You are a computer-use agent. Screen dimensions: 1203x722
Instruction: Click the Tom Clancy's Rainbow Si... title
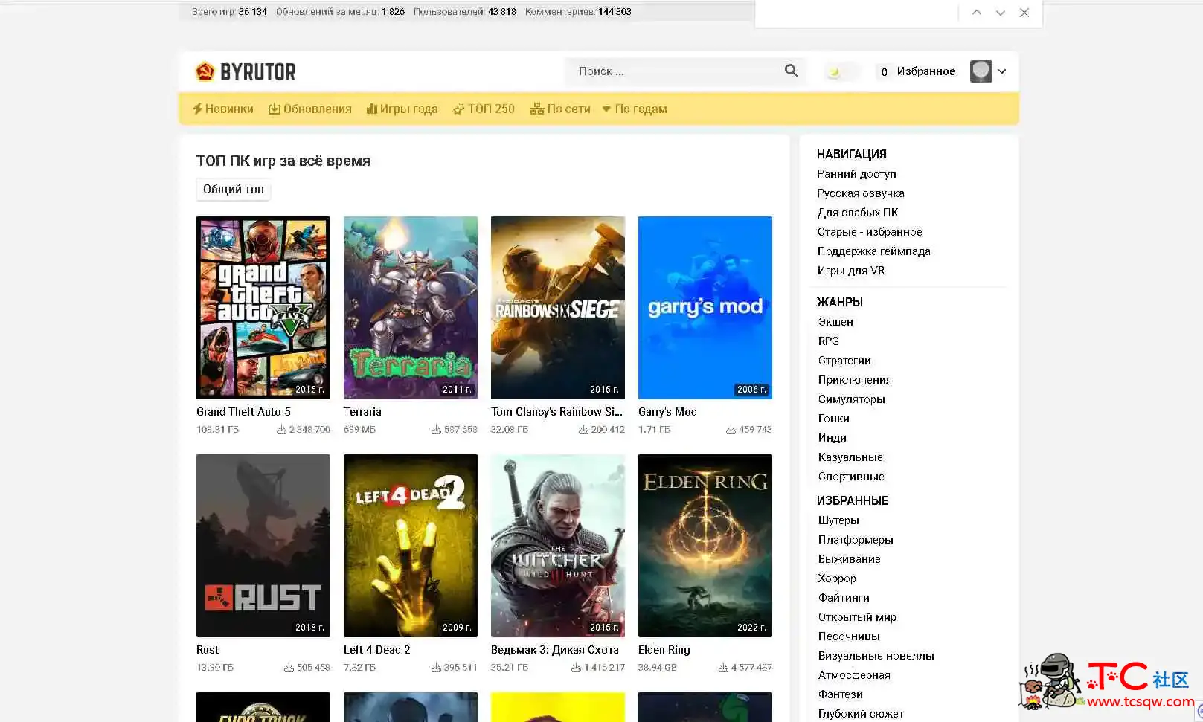click(557, 412)
